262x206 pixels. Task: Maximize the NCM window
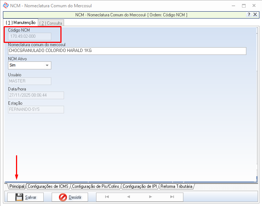(244, 5)
